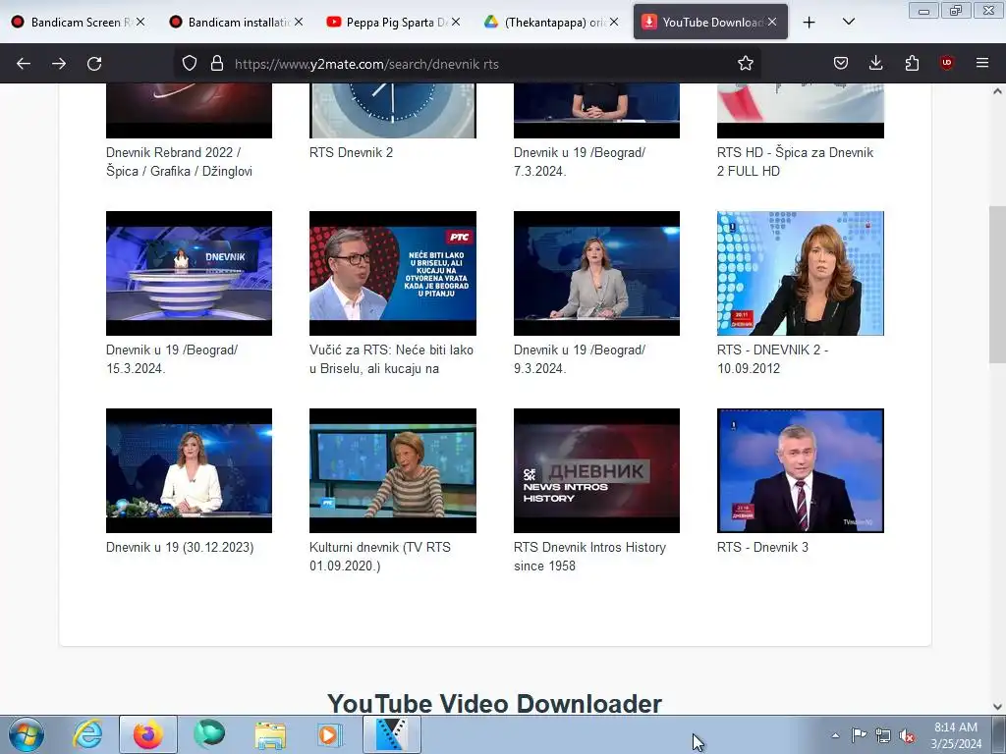The height and width of the screenshot is (754, 1006).
Task: View site security padlock info
Action: (217, 64)
